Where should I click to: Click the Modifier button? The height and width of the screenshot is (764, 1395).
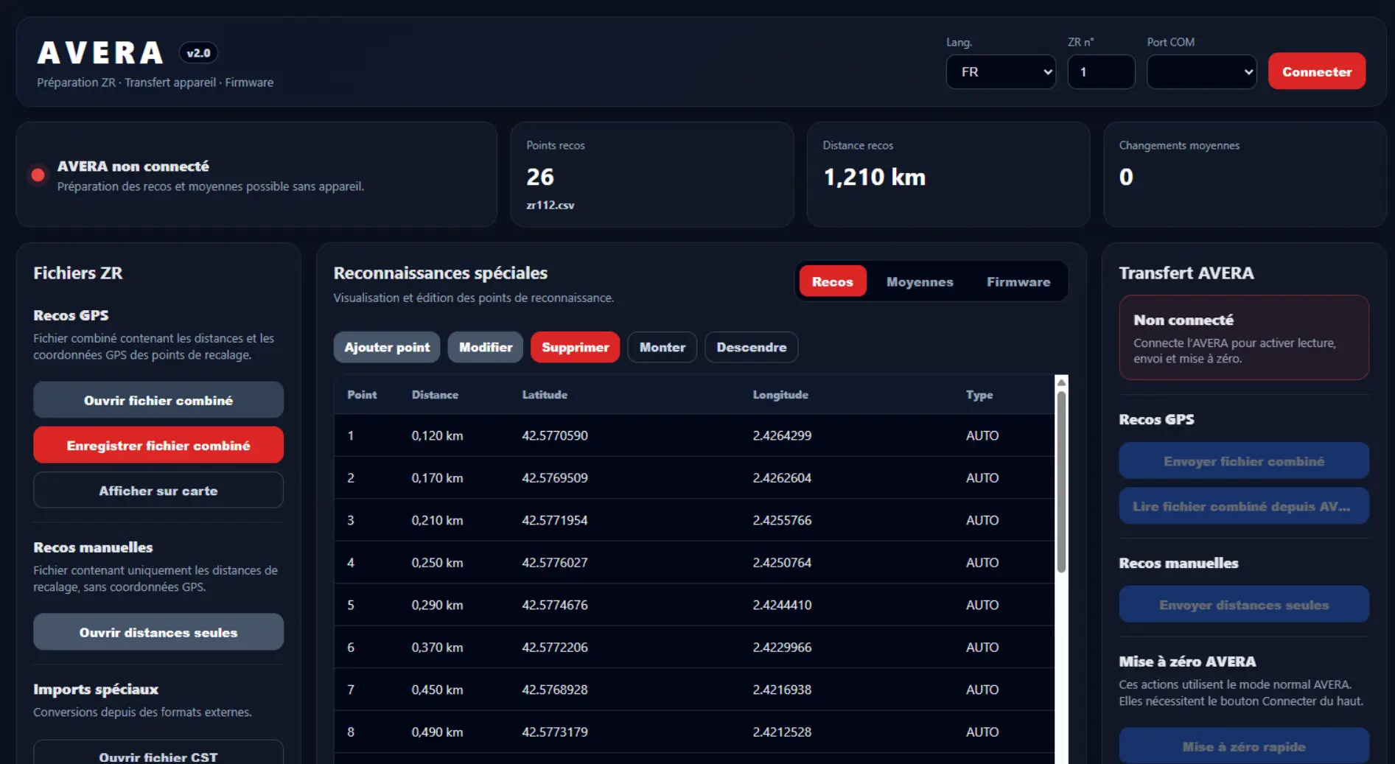[x=486, y=347]
